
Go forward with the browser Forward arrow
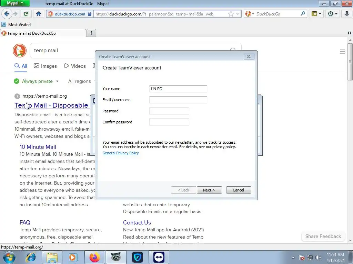click(16, 14)
